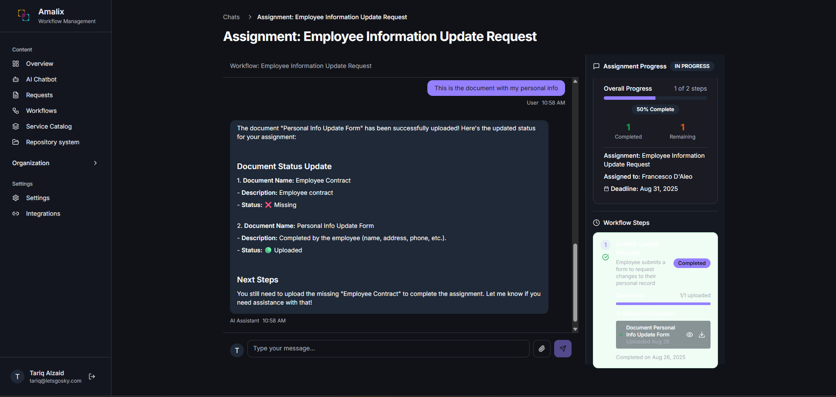Click the Workflows branching icon
This screenshot has width=836, height=397.
click(16, 111)
